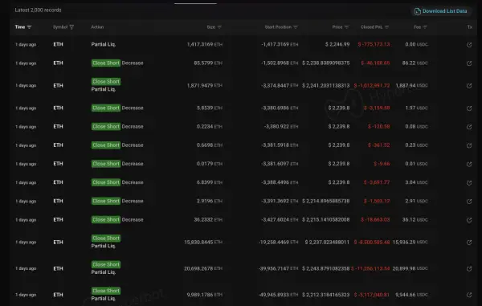Open transaction link for 5.8539 ETH row
This screenshot has width=482, height=306.
[x=469, y=108]
